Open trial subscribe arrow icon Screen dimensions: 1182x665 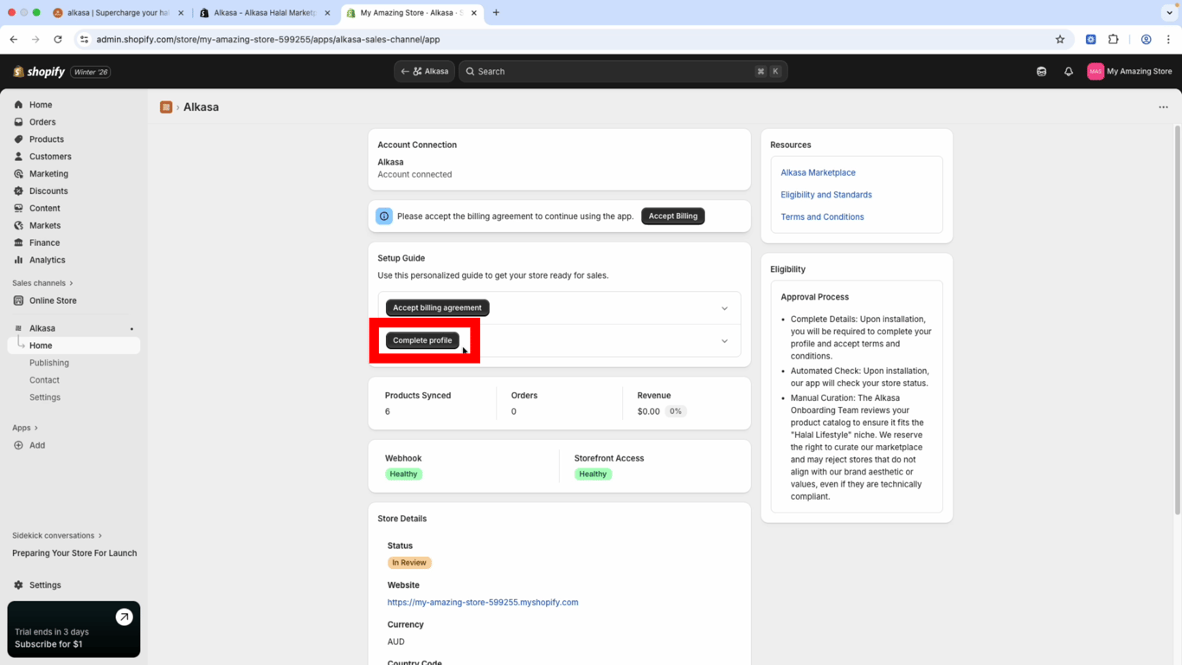click(x=124, y=617)
